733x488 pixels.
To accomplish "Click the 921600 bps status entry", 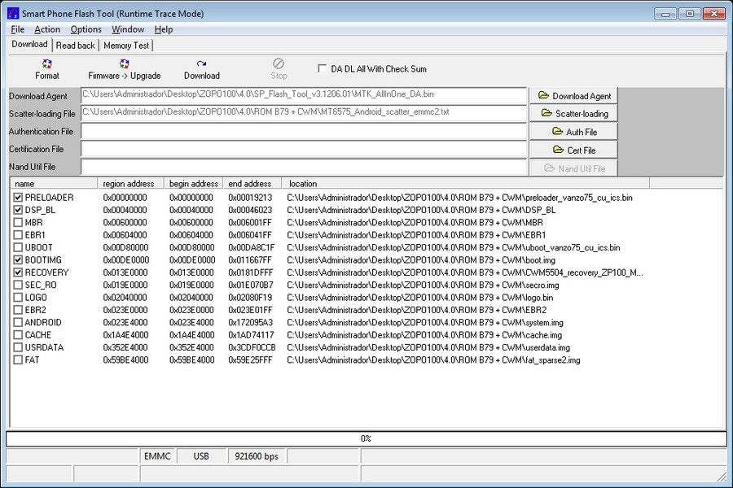I will (x=257, y=456).
